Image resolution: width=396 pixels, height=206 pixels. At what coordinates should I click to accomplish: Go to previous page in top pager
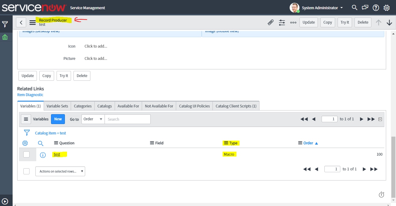tap(314, 119)
